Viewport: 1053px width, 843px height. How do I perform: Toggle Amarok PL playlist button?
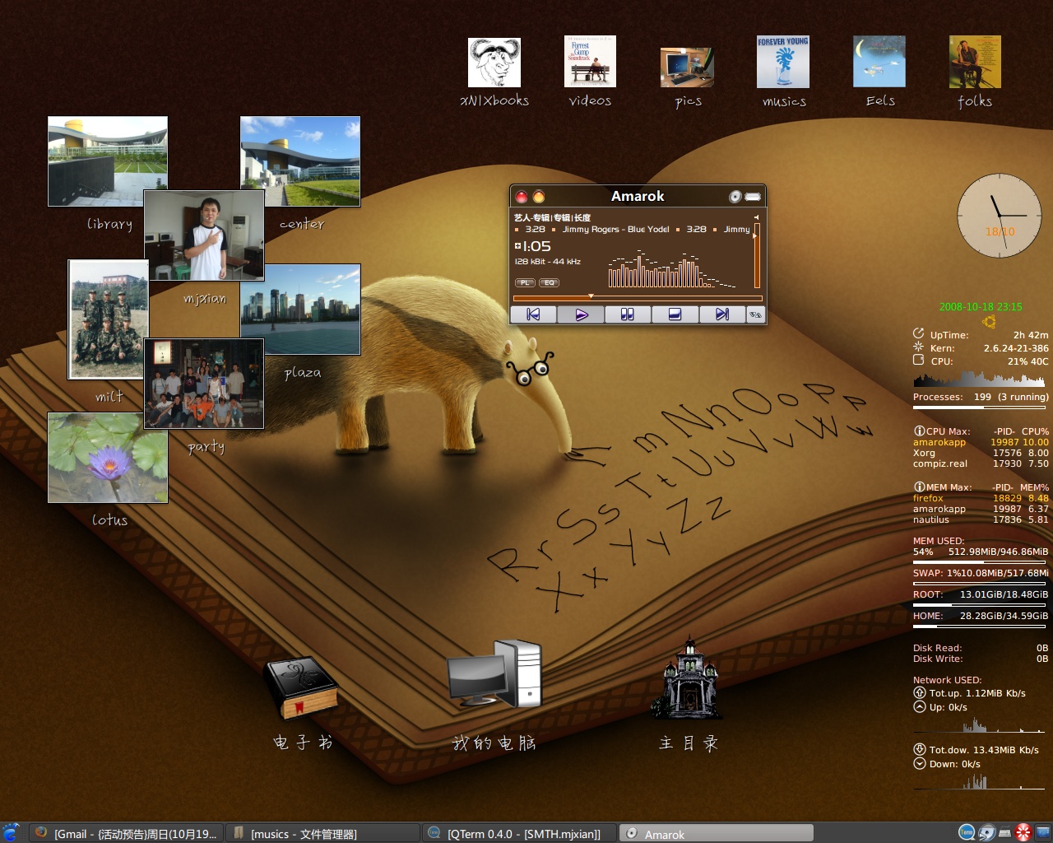click(x=525, y=282)
